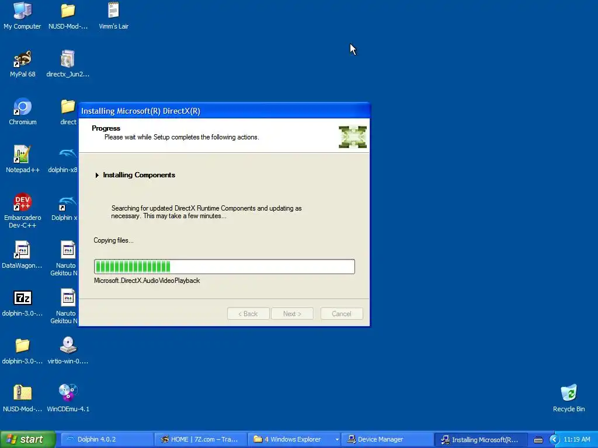598x448 pixels.
Task: Click the Back button in DirectX setup
Action: point(248,313)
